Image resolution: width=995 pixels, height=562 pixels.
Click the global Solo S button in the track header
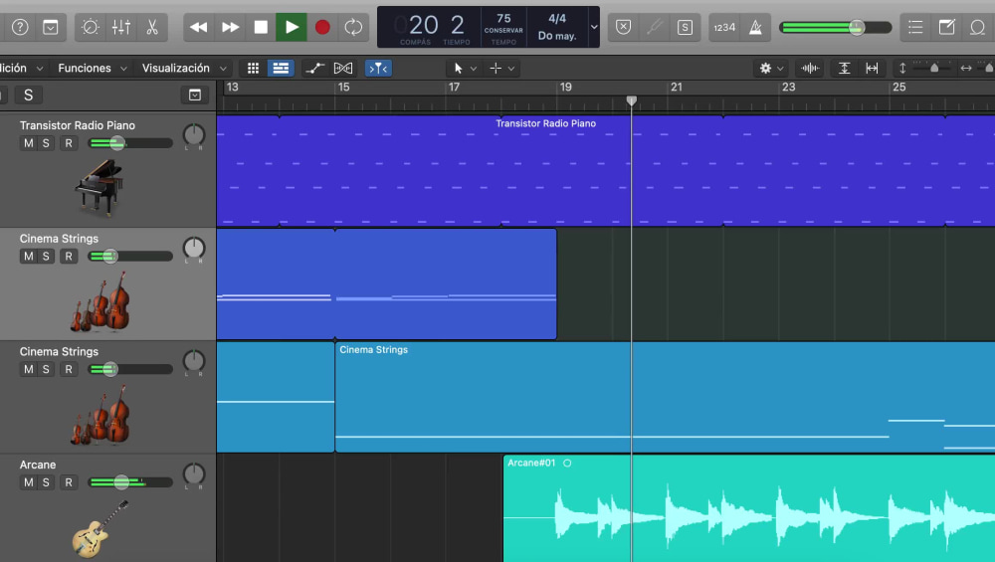click(28, 95)
